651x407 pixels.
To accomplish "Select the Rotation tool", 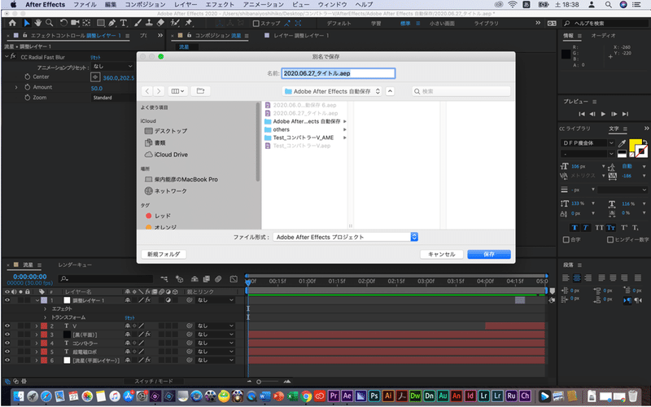I will 63,24.
